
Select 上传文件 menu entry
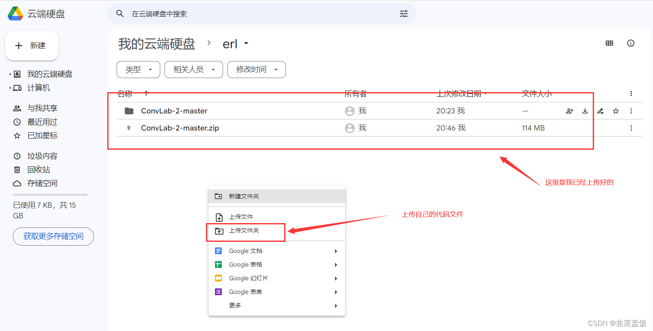click(x=277, y=217)
